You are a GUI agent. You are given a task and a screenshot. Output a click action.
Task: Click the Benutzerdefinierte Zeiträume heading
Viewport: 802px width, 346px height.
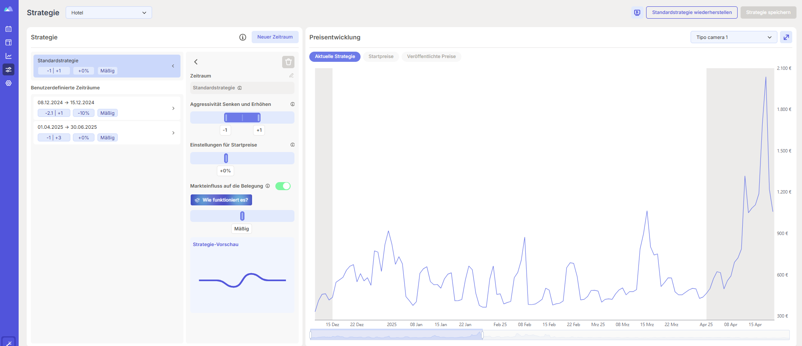click(x=65, y=88)
